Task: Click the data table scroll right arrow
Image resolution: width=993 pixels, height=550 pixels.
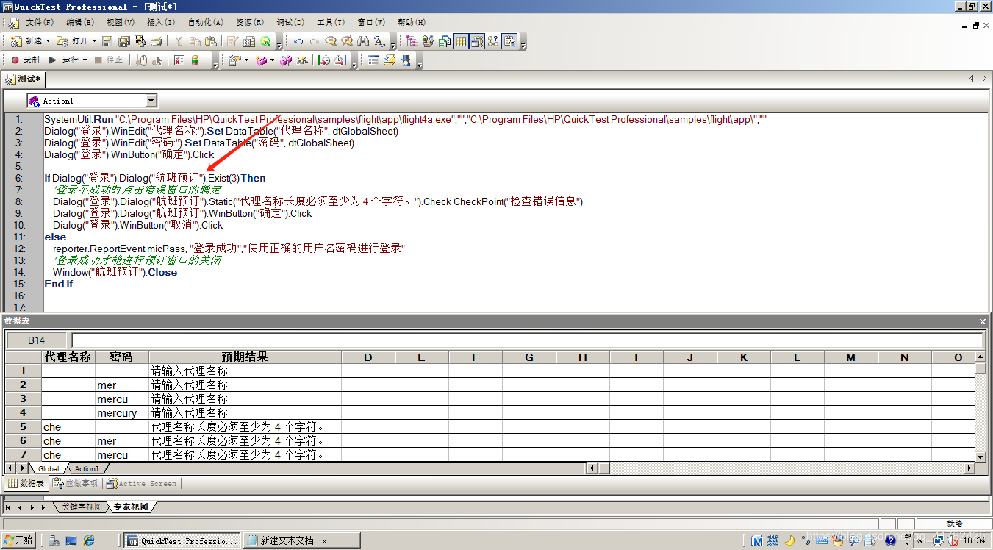Action: (968, 468)
